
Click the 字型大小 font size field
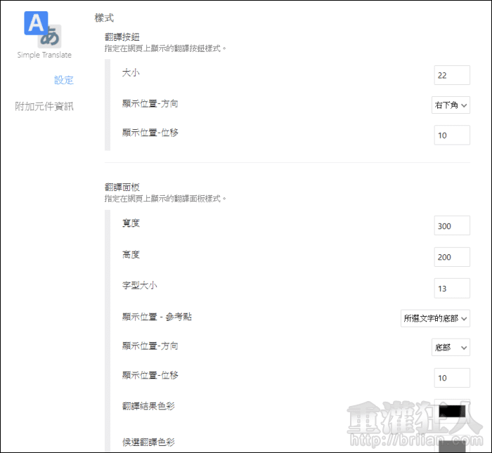451,287
